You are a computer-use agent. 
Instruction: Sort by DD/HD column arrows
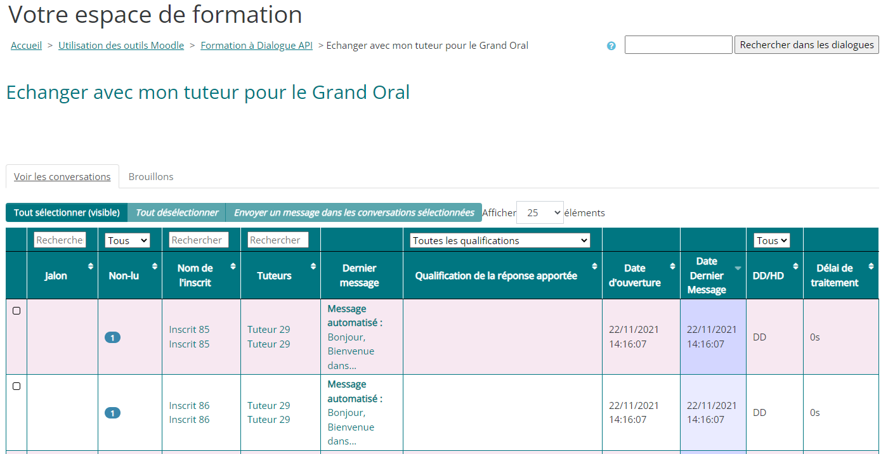tap(795, 266)
